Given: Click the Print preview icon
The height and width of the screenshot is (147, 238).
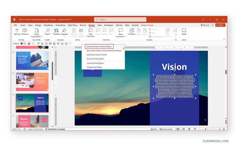Looking at the screenshot, I should 54,44.
